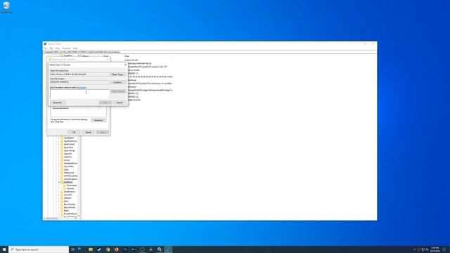Show hidden system tray icons

click(x=414, y=249)
